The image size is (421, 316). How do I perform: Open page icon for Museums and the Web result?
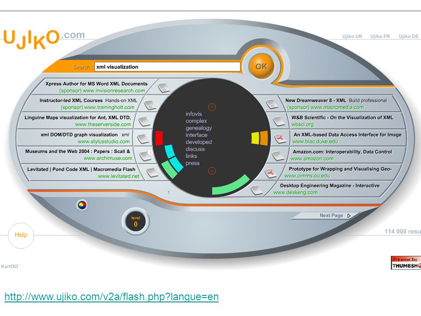[145, 155]
